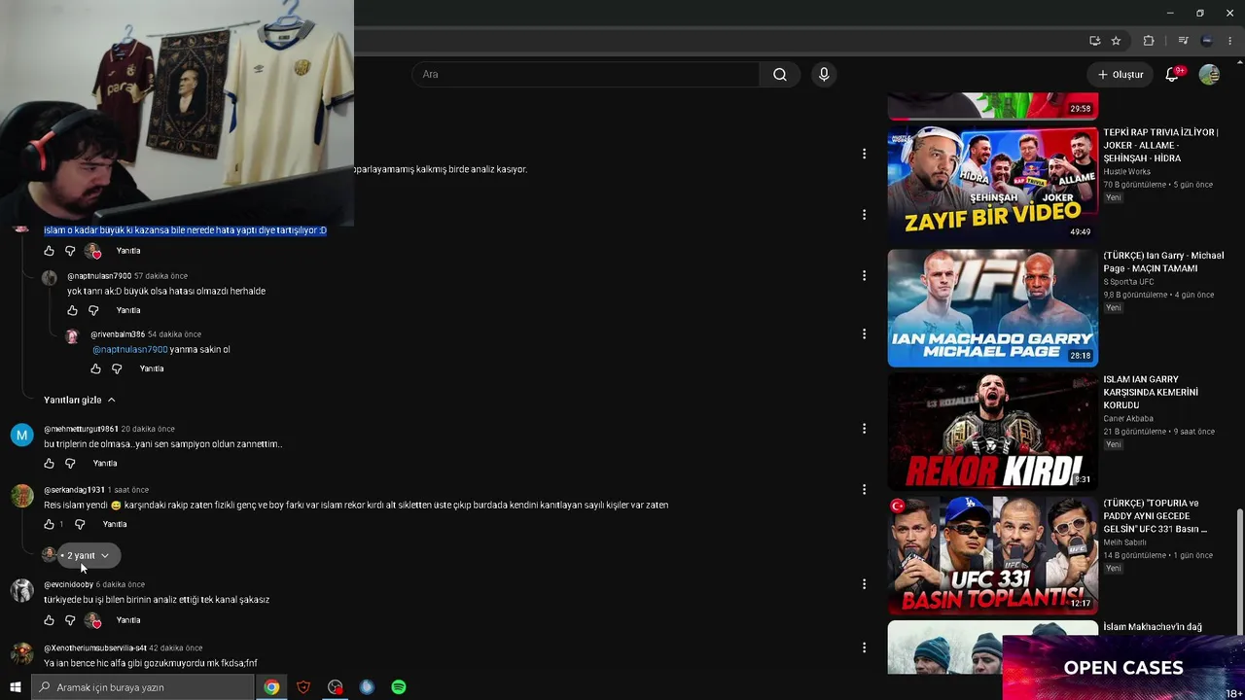The height and width of the screenshot is (700, 1245).
Task: Start voice search with the microphone icon
Action: [x=824, y=75]
